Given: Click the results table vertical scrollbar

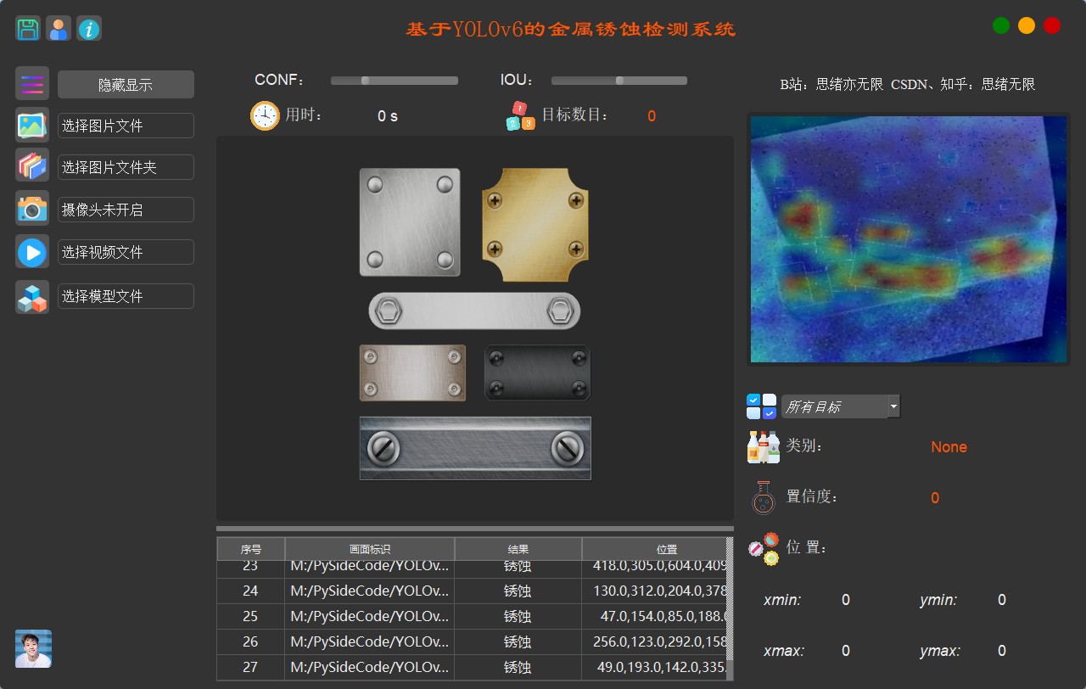Looking at the screenshot, I should (729, 611).
